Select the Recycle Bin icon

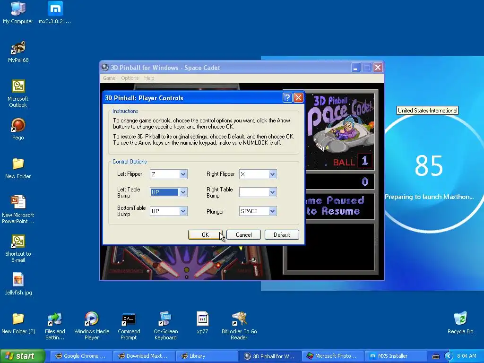460,323
